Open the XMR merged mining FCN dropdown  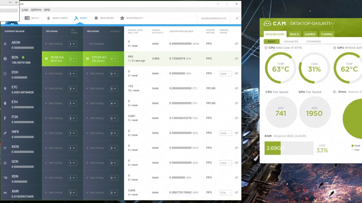(x=226, y=193)
